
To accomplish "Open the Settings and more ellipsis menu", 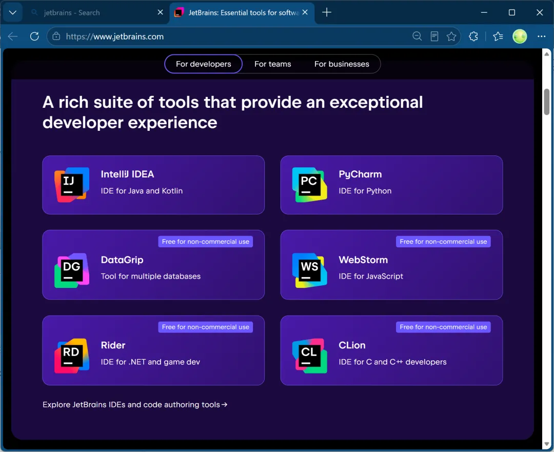I will click(541, 36).
